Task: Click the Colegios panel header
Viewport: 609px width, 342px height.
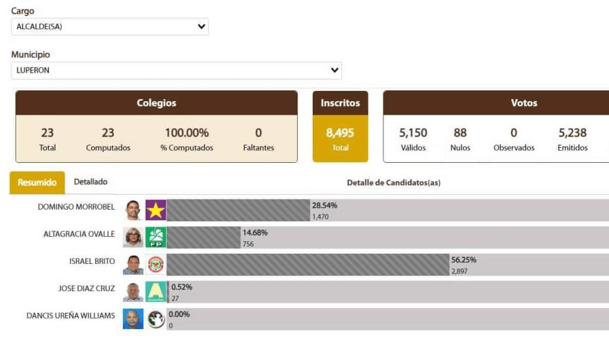Action: tap(156, 103)
